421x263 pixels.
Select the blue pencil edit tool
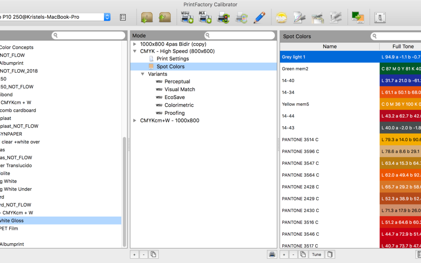point(259,17)
